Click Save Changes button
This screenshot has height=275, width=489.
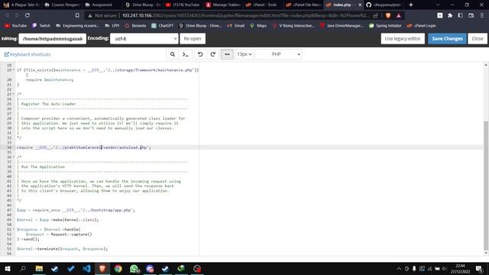[447, 39]
